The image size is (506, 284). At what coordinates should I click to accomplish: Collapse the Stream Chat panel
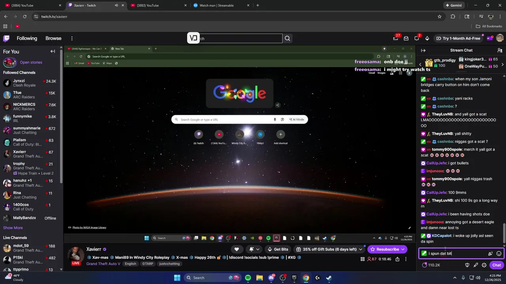(x=423, y=50)
